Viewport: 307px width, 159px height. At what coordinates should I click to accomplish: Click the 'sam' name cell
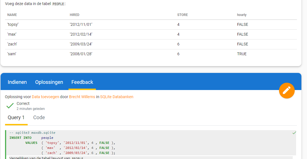[x=12, y=54]
